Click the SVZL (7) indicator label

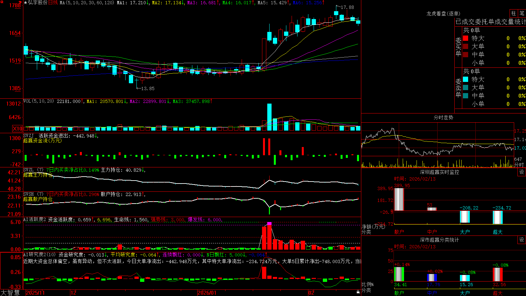coord(33,170)
